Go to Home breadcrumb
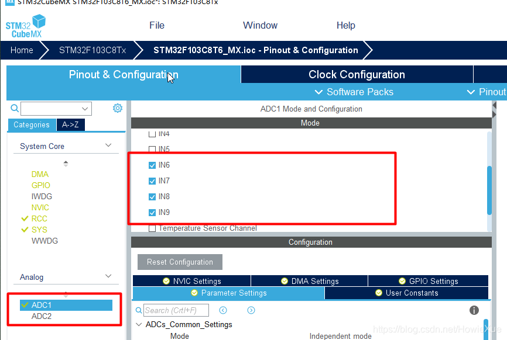Image resolution: width=507 pixels, height=340 pixels. (x=22, y=50)
